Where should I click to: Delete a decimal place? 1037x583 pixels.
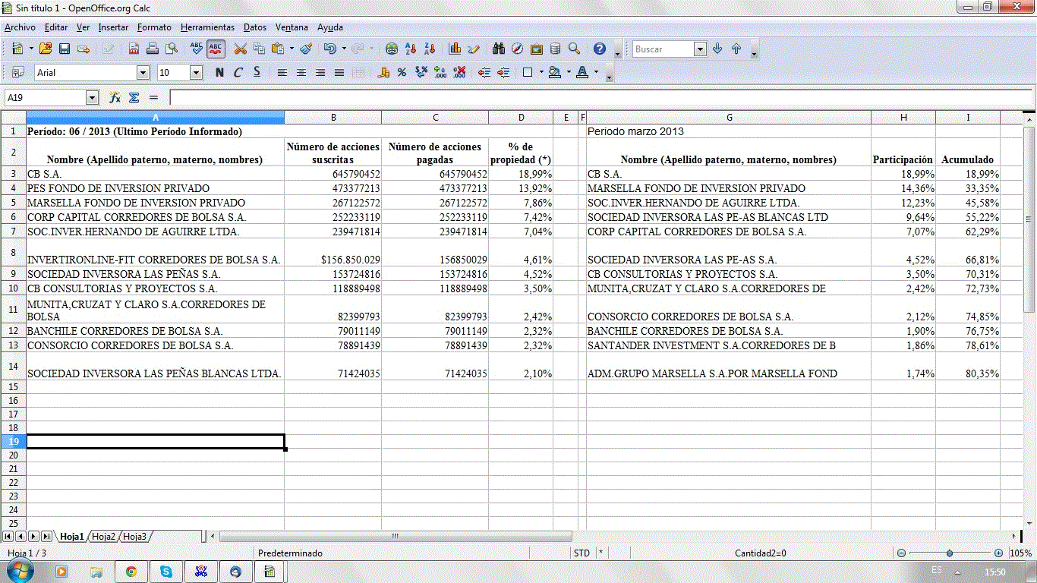tap(459, 73)
